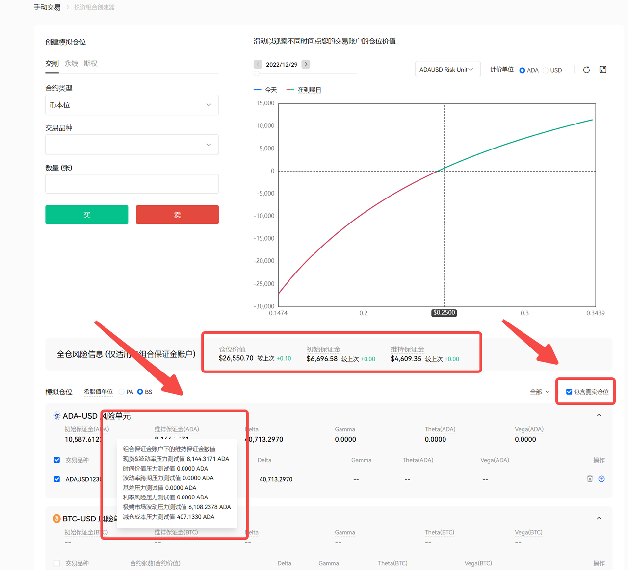Click the red 卖 button
The width and height of the screenshot is (628, 570).
177,215
